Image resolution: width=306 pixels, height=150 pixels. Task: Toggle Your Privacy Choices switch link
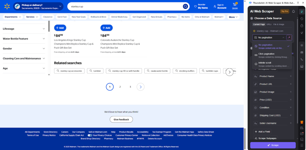[100, 135]
